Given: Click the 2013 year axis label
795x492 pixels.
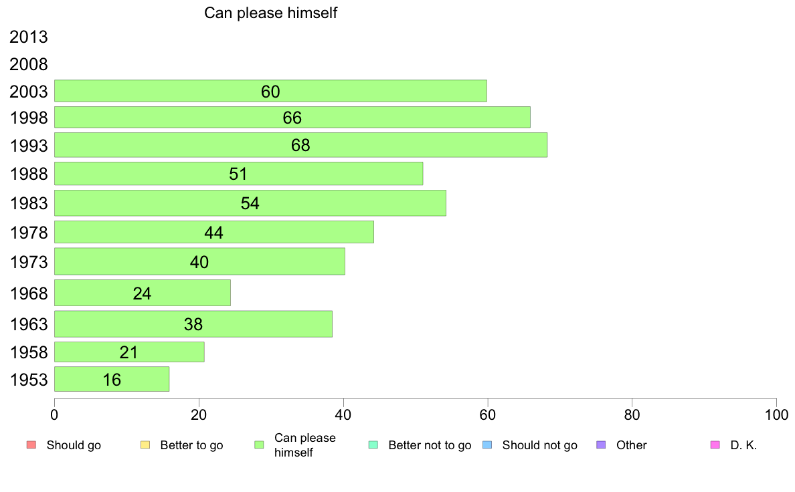Looking at the screenshot, I should pyautogui.click(x=28, y=37).
